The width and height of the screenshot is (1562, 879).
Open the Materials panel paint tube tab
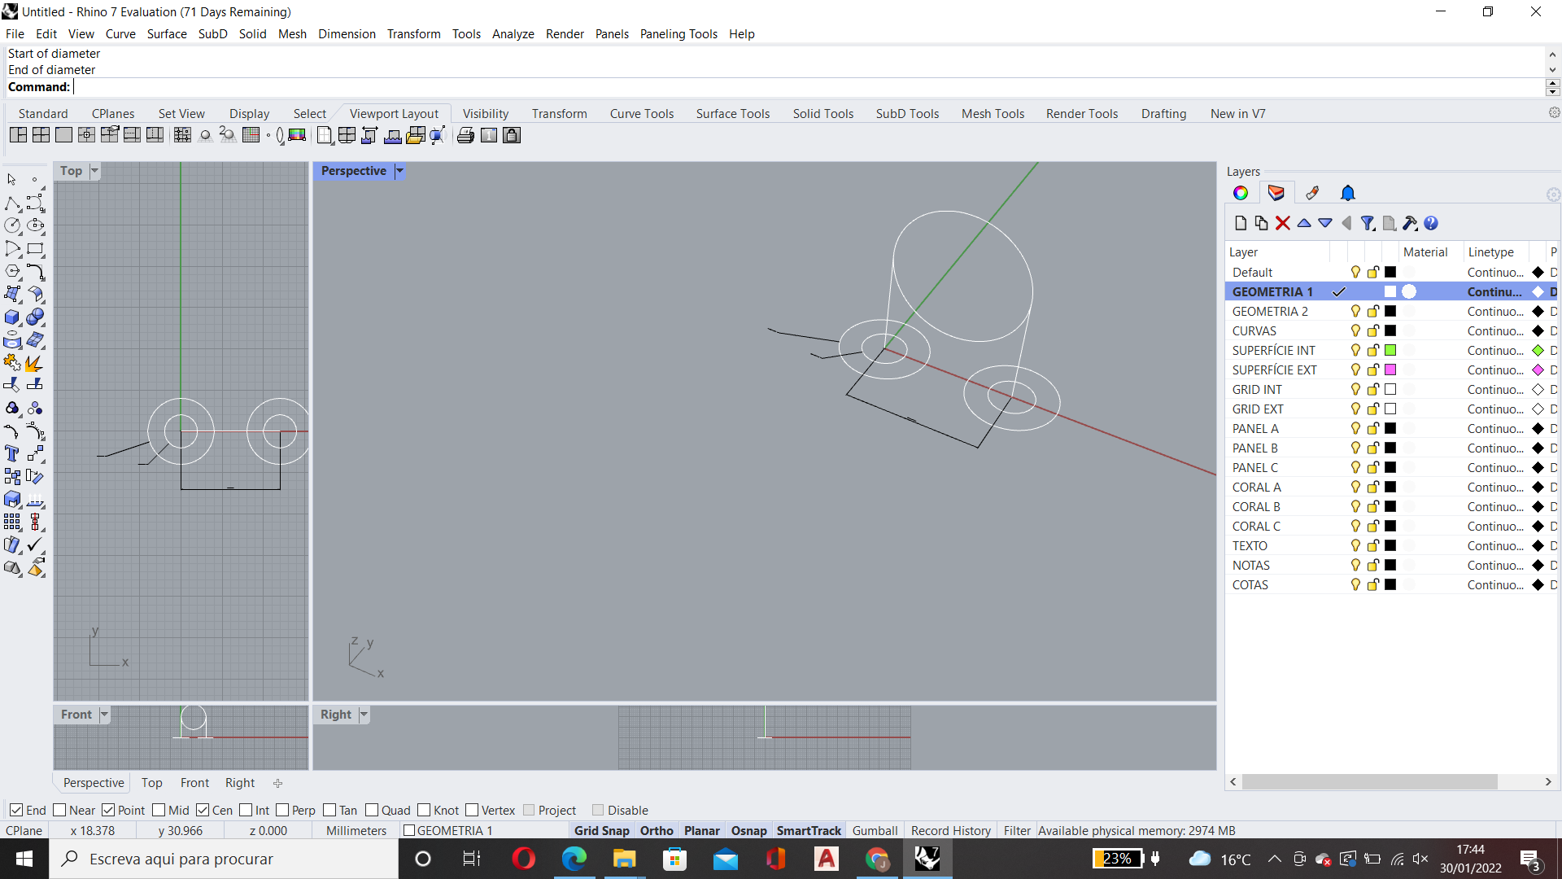(1312, 193)
